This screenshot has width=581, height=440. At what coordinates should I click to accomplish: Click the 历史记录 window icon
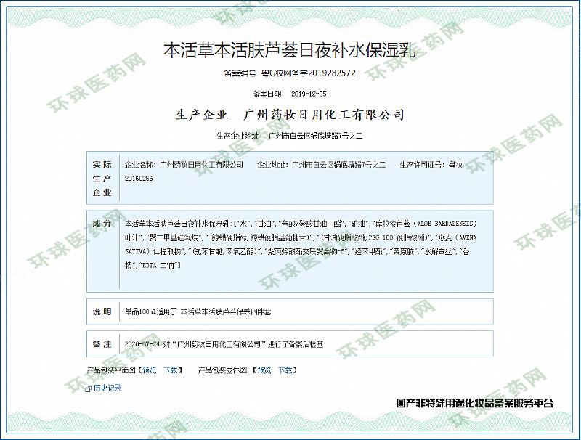pyautogui.click(x=89, y=388)
